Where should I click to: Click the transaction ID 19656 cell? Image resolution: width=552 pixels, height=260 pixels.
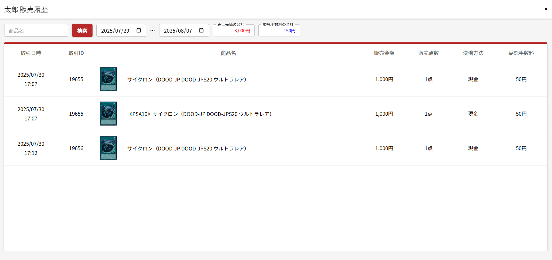tap(76, 148)
